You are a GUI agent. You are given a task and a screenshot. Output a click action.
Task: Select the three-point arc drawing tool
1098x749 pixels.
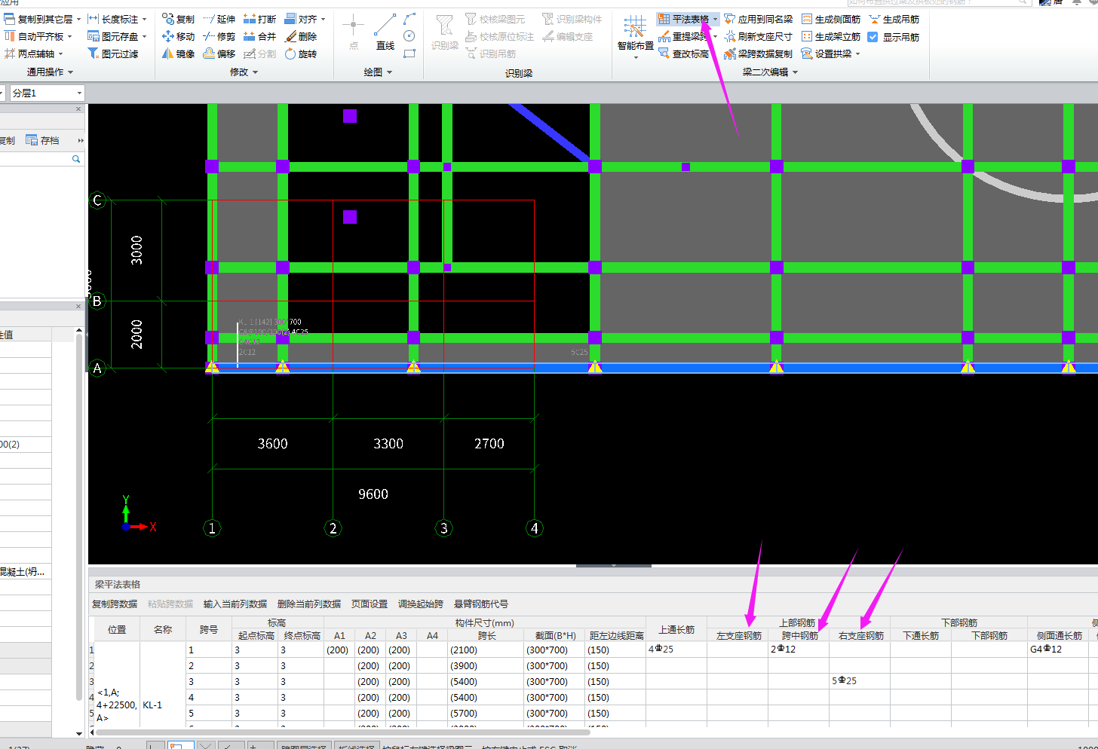(x=409, y=19)
